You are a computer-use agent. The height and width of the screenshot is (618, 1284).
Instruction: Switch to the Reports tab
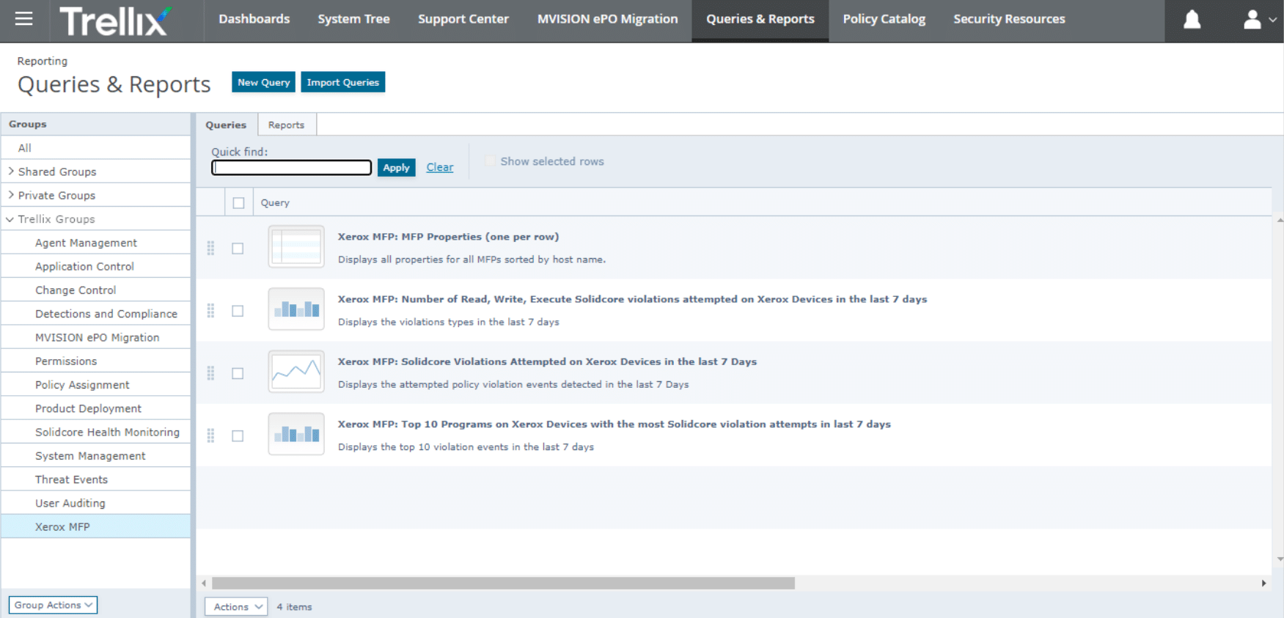(286, 125)
